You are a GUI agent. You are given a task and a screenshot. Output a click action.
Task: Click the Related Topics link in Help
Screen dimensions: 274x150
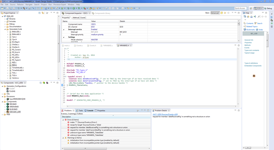point(252,27)
